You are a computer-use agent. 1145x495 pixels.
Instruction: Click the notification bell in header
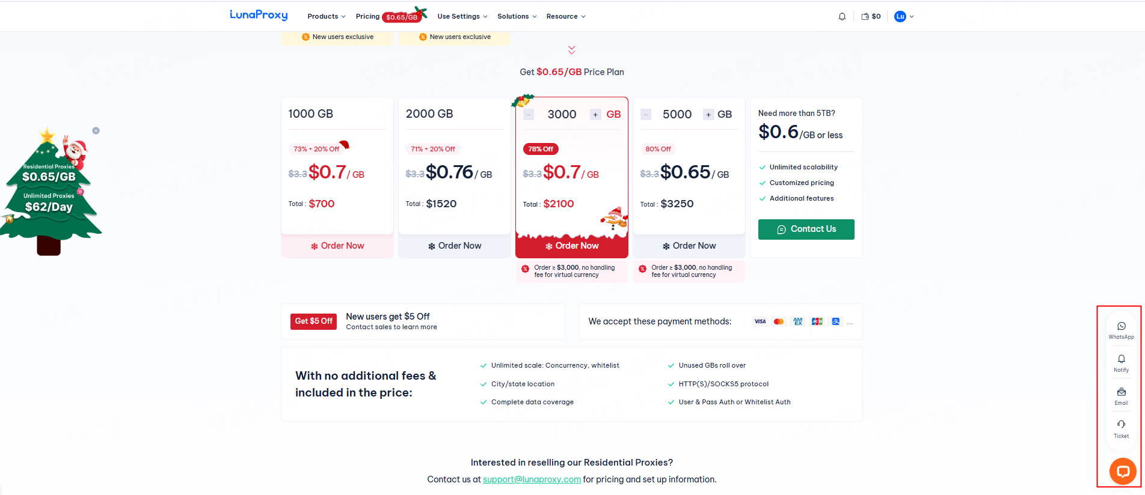pos(842,17)
